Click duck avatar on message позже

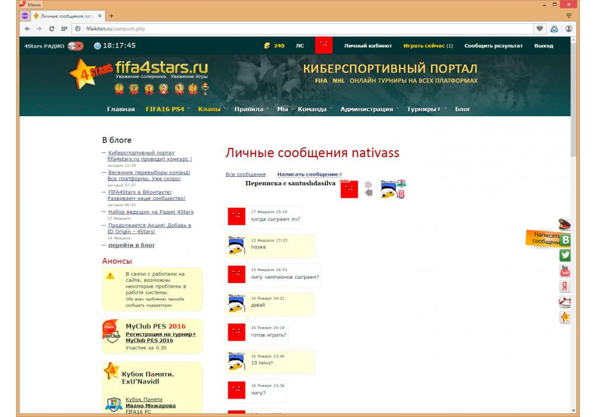[237, 245]
